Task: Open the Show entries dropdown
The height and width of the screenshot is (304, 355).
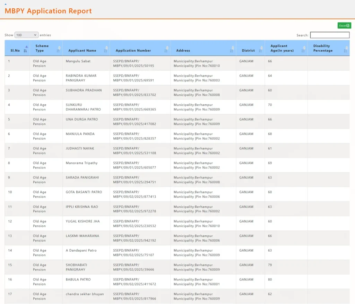Action: point(26,35)
